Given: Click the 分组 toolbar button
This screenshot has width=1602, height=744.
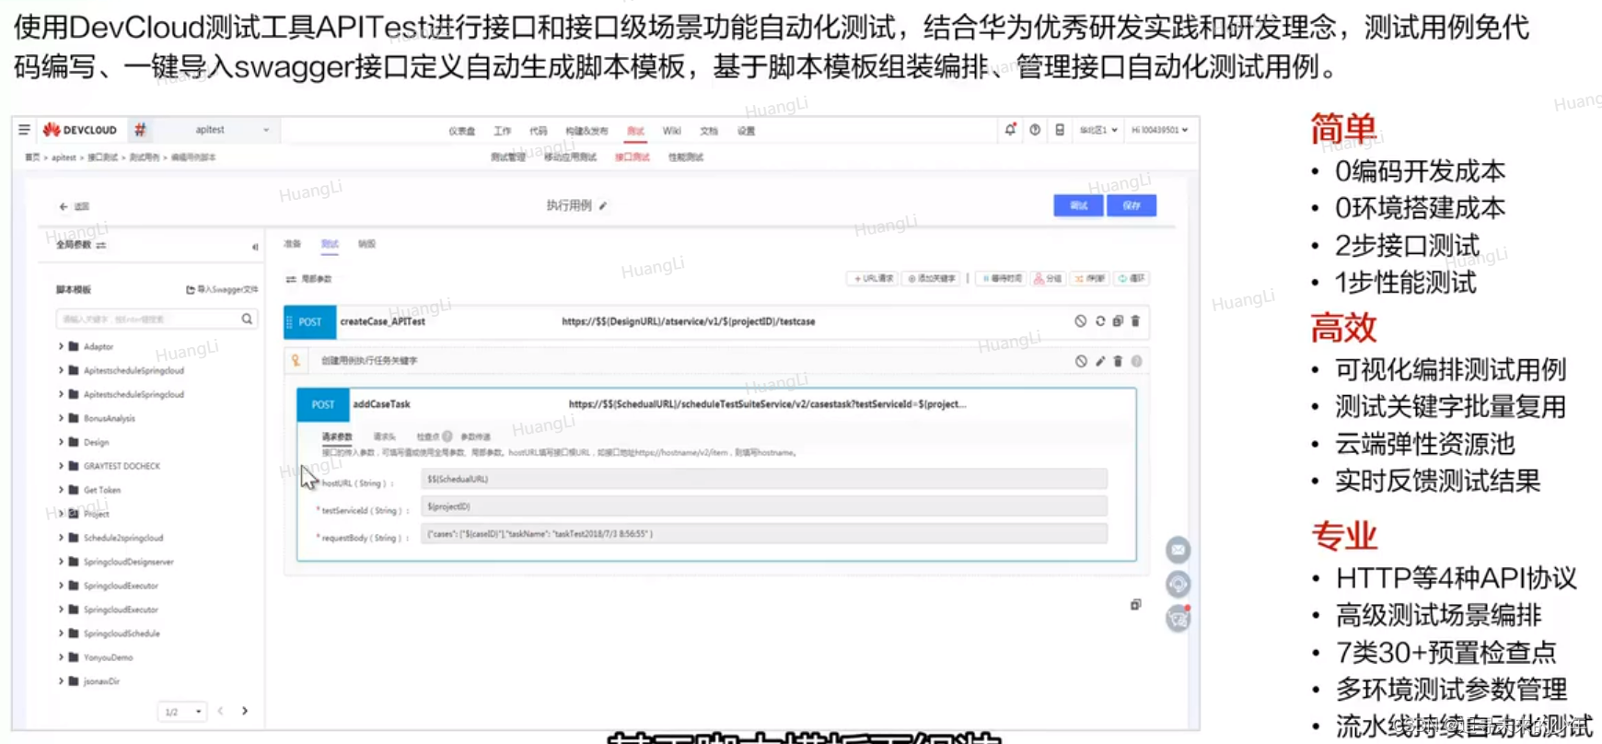Looking at the screenshot, I should [1048, 278].
